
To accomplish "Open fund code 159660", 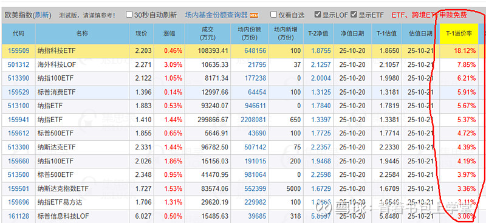I will 19,161.
